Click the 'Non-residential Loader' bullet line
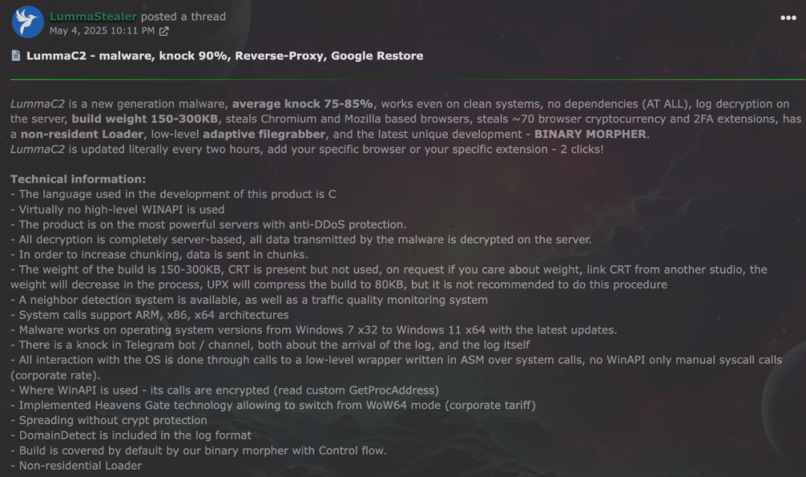 click(x=76, y=466)
